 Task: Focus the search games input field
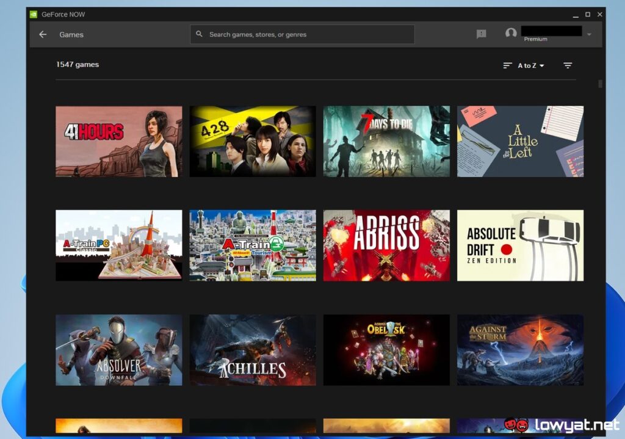tap(303, 34)
